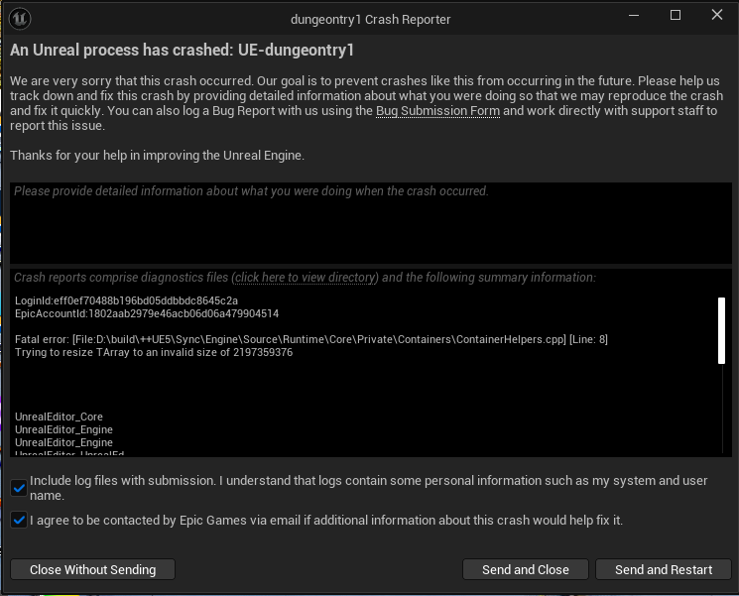This screenshot has width=739, height=596.
Task: Select the EpicAccountId line in summary
Action: click(146, 313)
